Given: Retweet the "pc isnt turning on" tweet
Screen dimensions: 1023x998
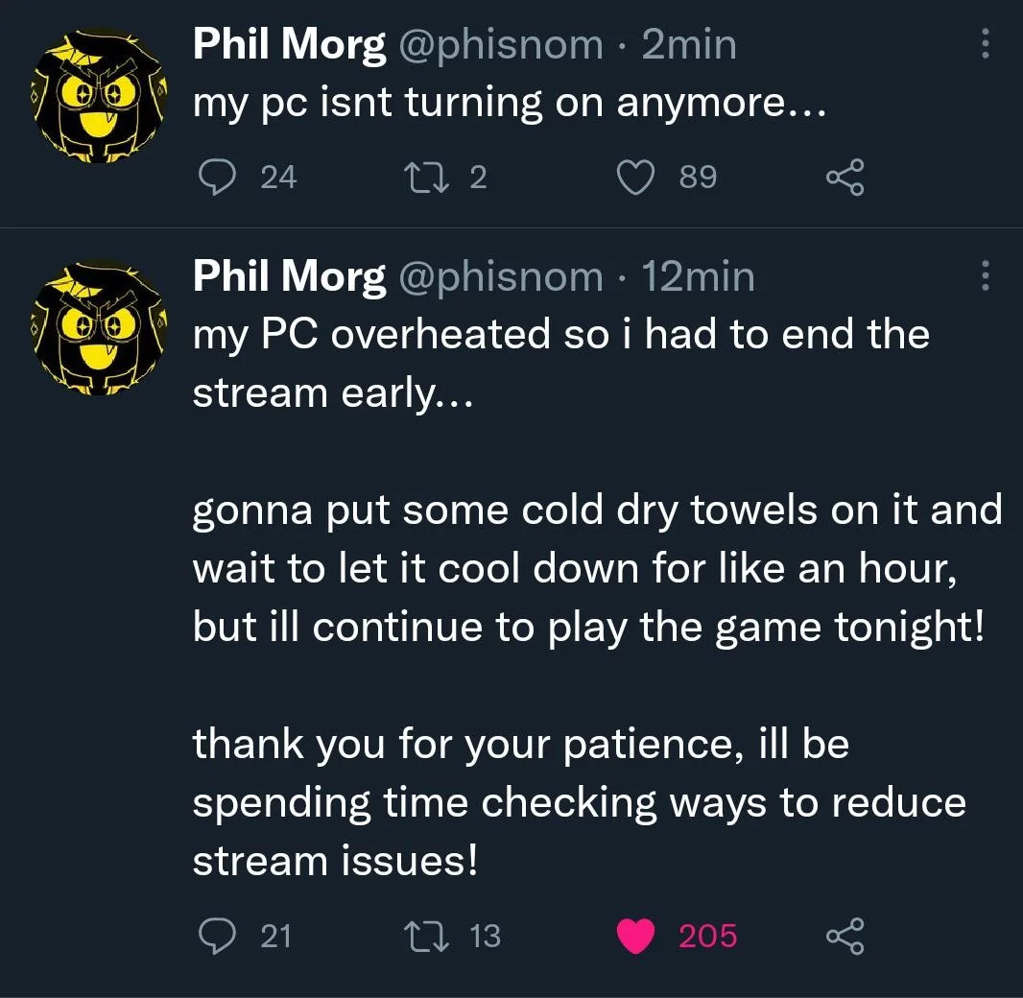Looking at the screenshot, I should (x=426, y=178).
